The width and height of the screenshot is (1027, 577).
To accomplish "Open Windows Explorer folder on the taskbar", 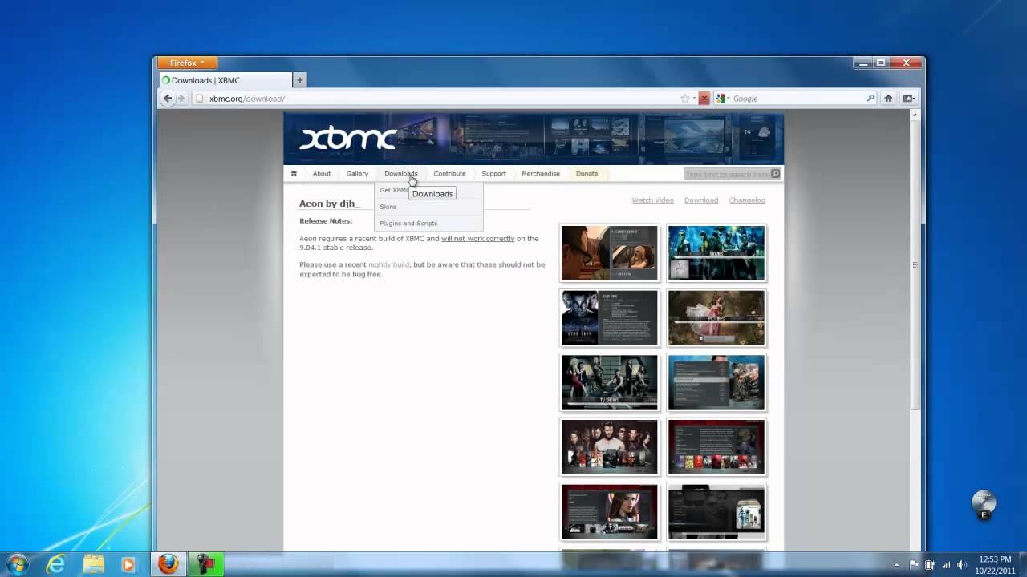I will [94, 564].
